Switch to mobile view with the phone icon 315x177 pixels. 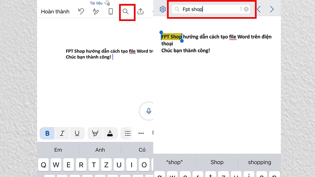point(111,11)
